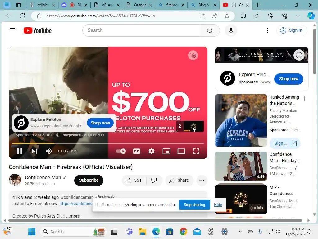Open Confidence Man - Holiday video thumbnail
This screenshot has height=239, width=318.
(241, 166)
